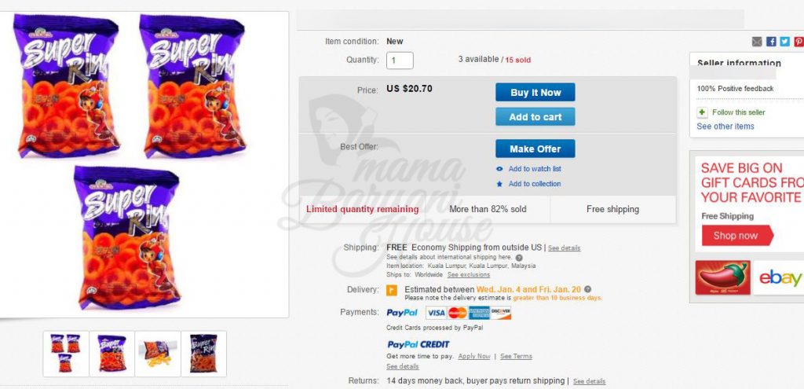Open international shipping info help icon
804x389 pixels.
coord(519,257)
